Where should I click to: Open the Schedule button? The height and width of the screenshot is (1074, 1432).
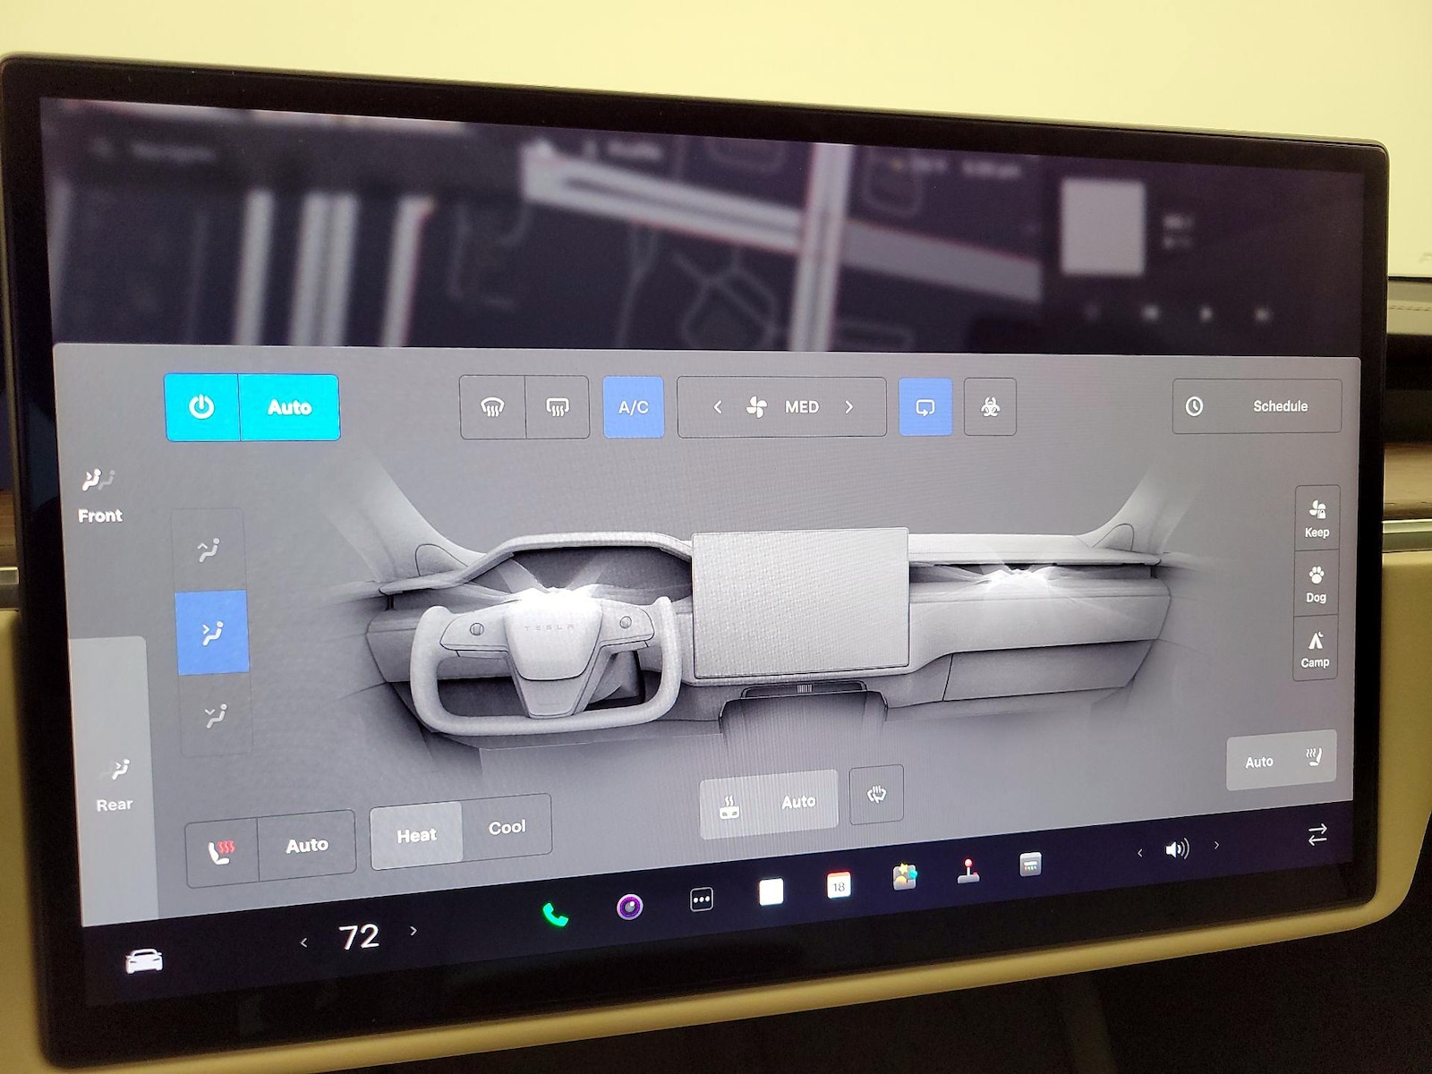(1257, 406)
